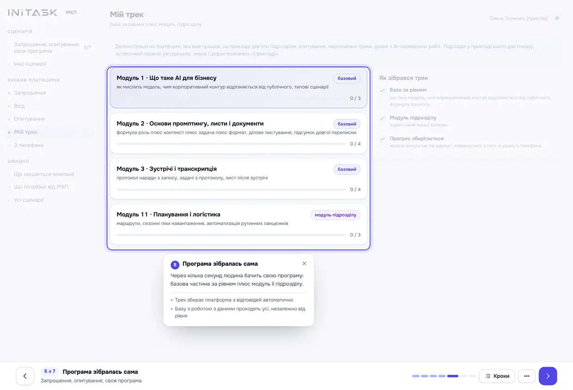This screenshot has width=573, height=390.
Task: Click the "0 / 3" counter in Модуль 1
Action: (x=355, y=98)
